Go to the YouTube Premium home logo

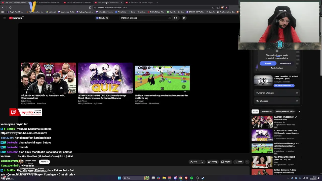tap(15, 18)
